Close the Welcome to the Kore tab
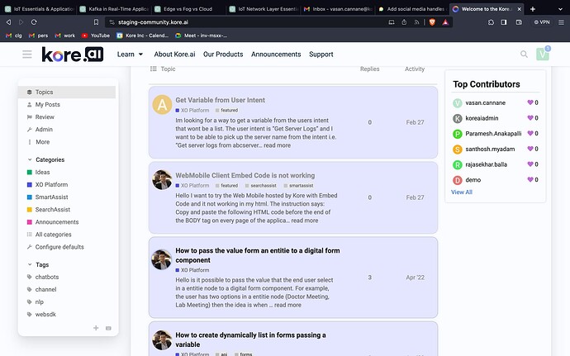The image size is (570, 356). pos(519,9)
